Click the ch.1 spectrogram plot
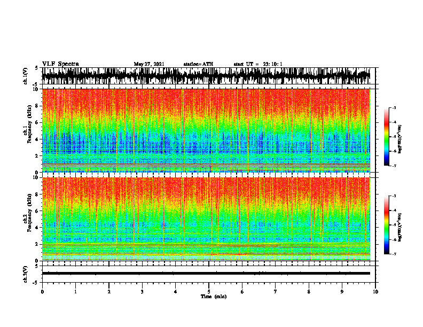Image resolution: width=423 pixels, height=327 pixels. 206,130
